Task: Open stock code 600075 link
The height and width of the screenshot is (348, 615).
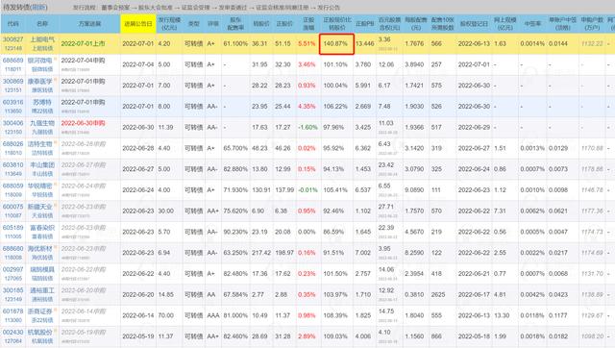Action: [12, 207]
